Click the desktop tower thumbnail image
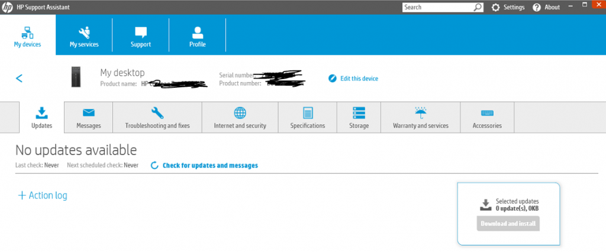 pyautogui.click(x=76, y=78)
